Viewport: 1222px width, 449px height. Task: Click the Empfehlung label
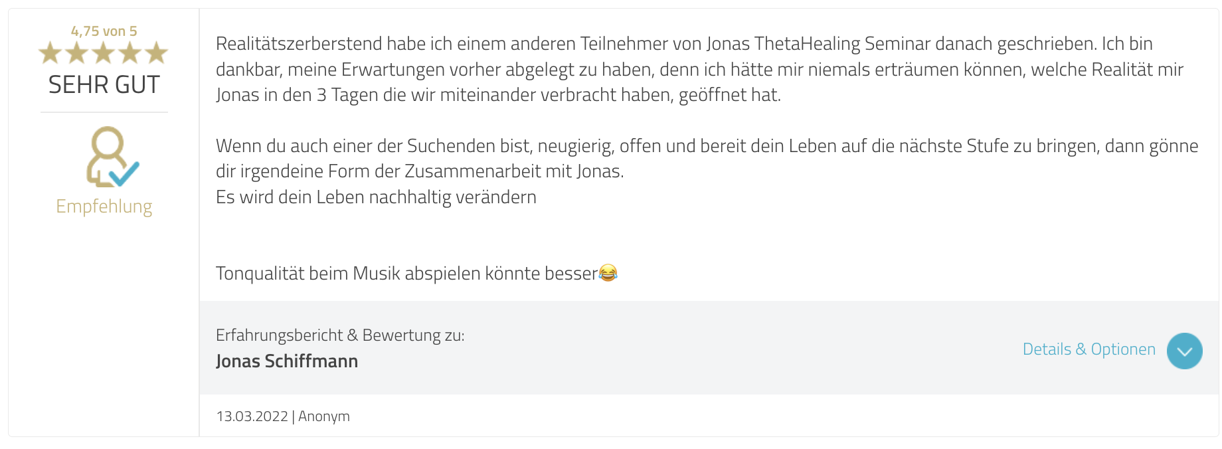coord(104,207)
